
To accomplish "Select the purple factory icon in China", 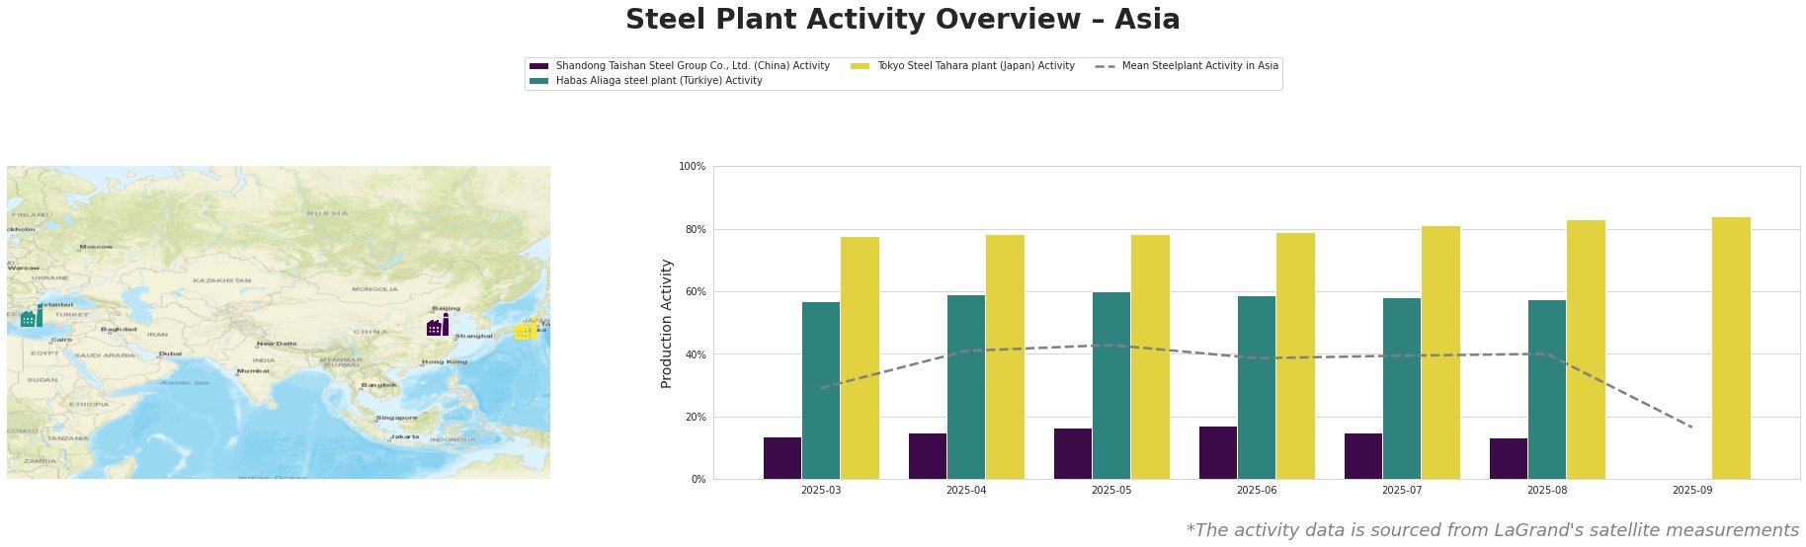I will tap(438, 325).
